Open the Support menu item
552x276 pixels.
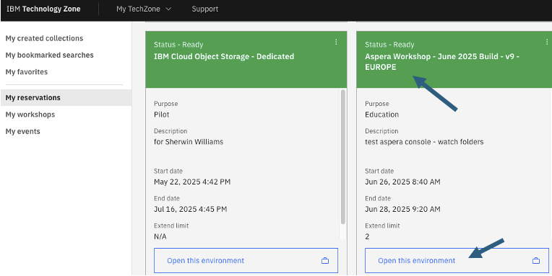pos(205,9)
